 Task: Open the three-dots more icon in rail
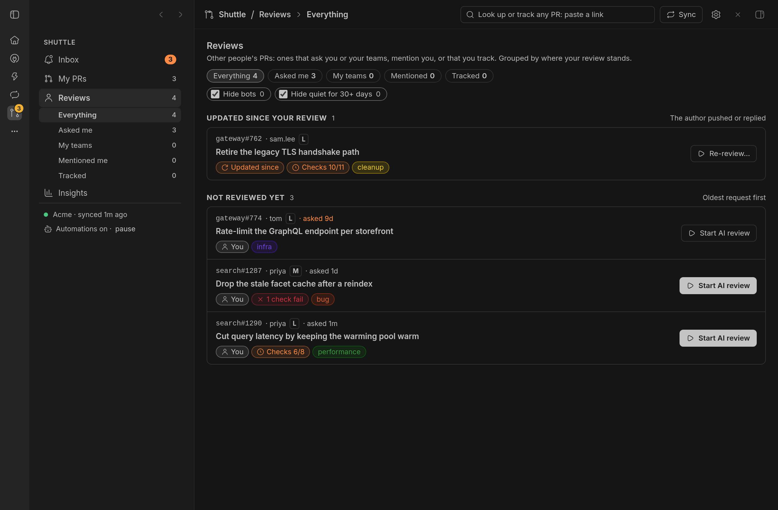[14, 131]
